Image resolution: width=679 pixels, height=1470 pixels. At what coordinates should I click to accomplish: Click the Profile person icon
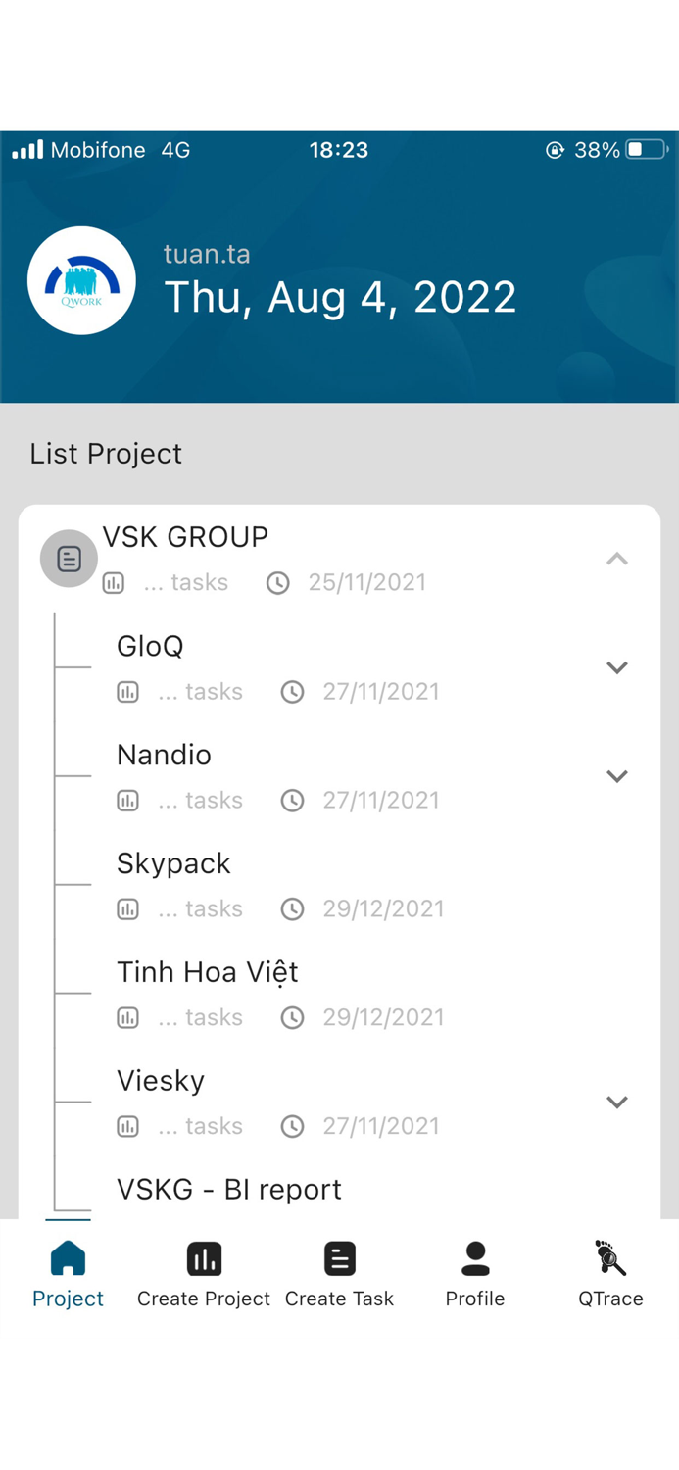click(475, 1258)
